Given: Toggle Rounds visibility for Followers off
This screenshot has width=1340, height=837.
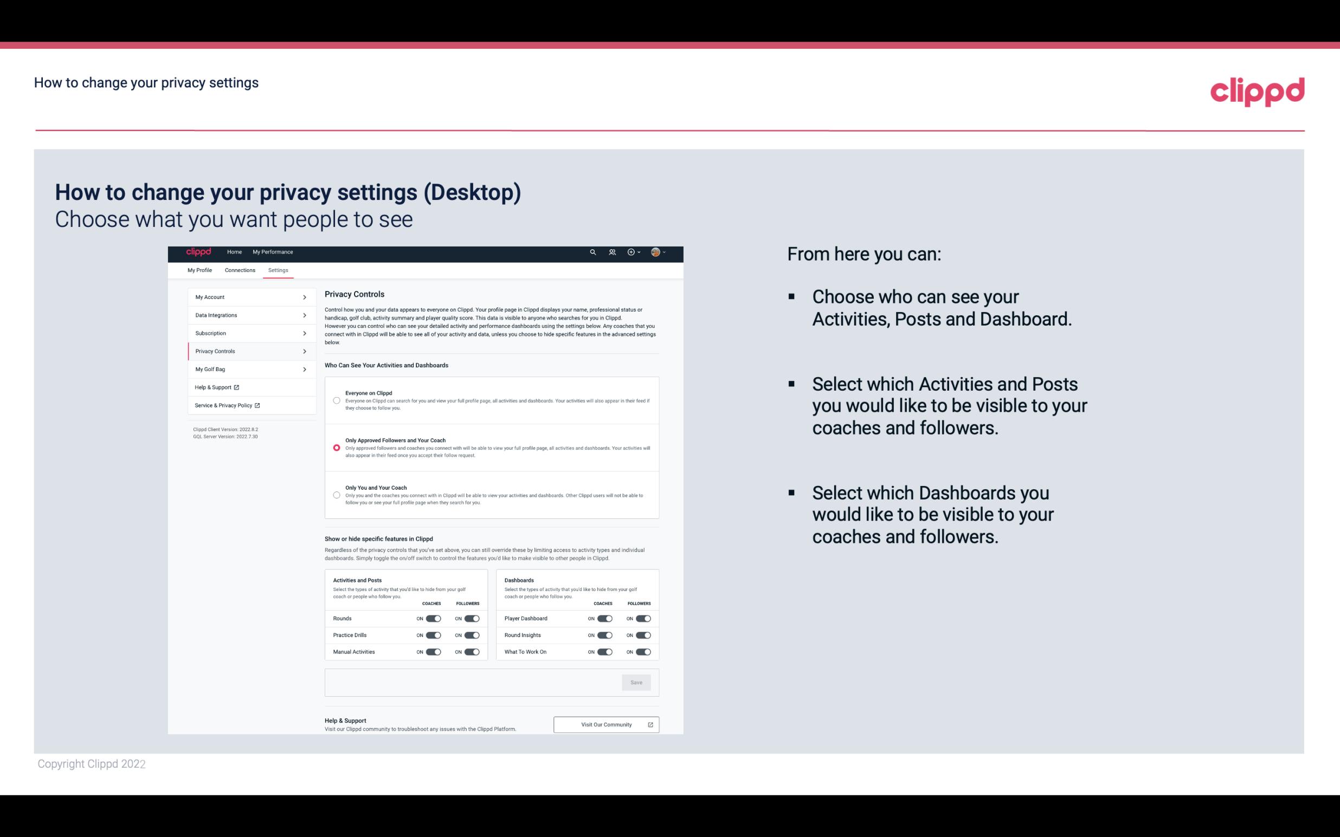Looking at the screenshot, I should pyautogui.click(x=472, y=618).
